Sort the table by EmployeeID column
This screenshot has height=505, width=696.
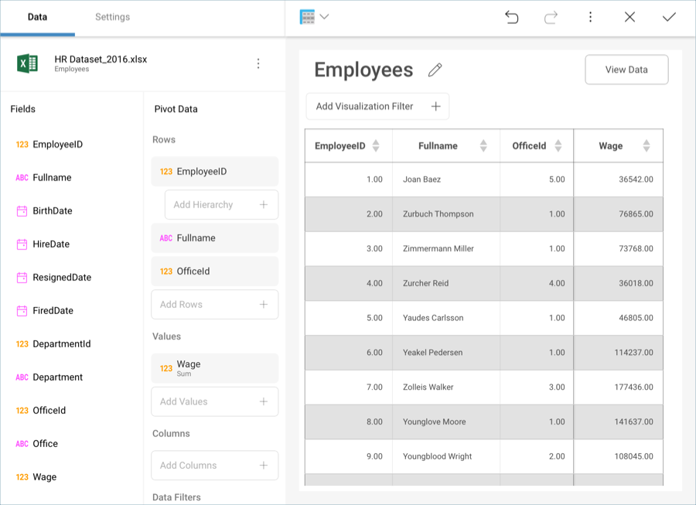click(376, 145)
